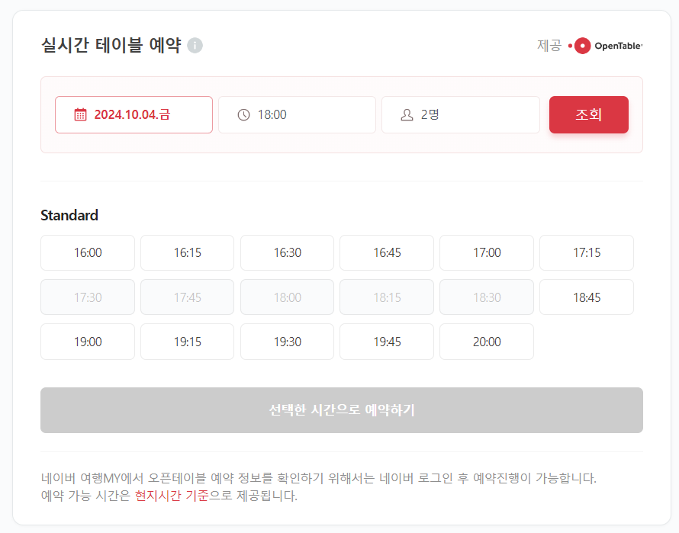The image size is (679, 533).
Task: Click the red 현지시간 기준 text
Action: [x=172, y=496]
